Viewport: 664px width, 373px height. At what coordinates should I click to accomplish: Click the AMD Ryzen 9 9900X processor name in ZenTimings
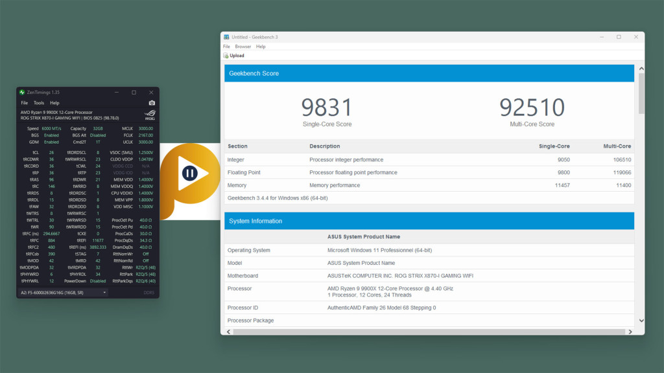[56, 113]
